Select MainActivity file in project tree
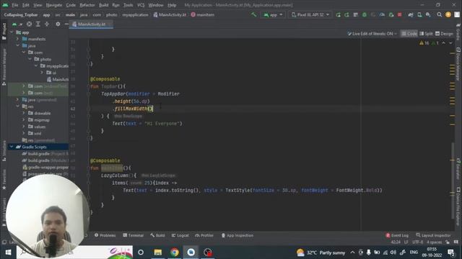Screen dimensions: 462x259 58,79
